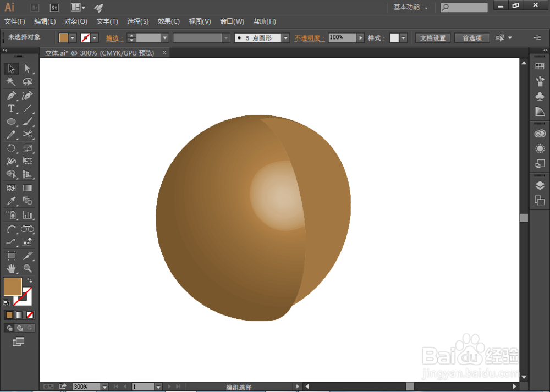Screen dimensions: 550x392
Task: Open the Creative Cloud Libraries panel
Action: pos(540,134)
